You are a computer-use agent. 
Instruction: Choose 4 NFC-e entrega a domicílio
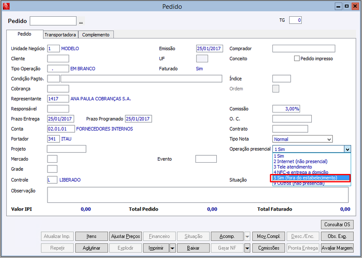coord(311,172)
